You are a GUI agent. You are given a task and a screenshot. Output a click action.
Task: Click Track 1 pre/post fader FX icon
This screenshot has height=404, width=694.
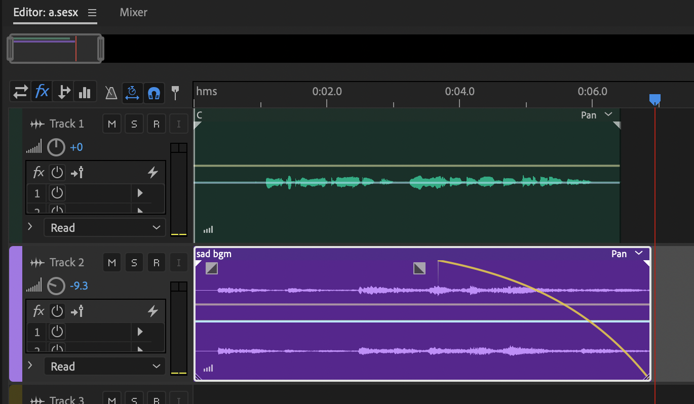77,173
